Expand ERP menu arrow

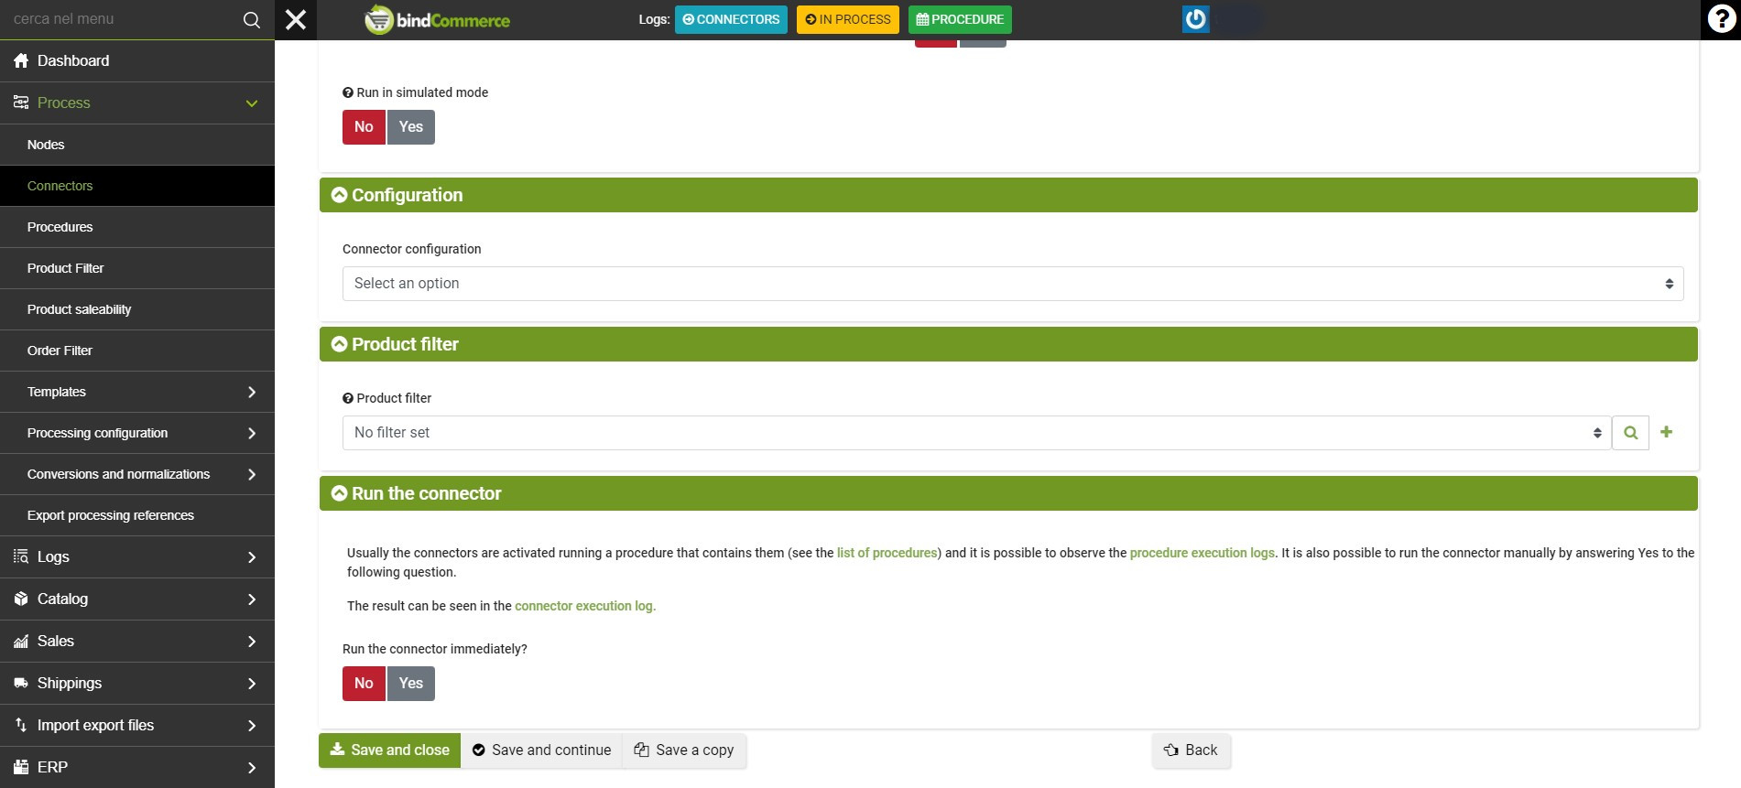pyautogui.click(x=252, y=768)
